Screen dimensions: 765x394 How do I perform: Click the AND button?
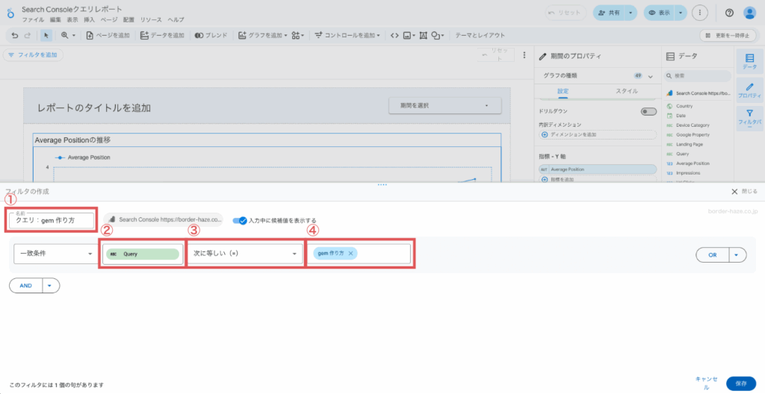point(26,286)
